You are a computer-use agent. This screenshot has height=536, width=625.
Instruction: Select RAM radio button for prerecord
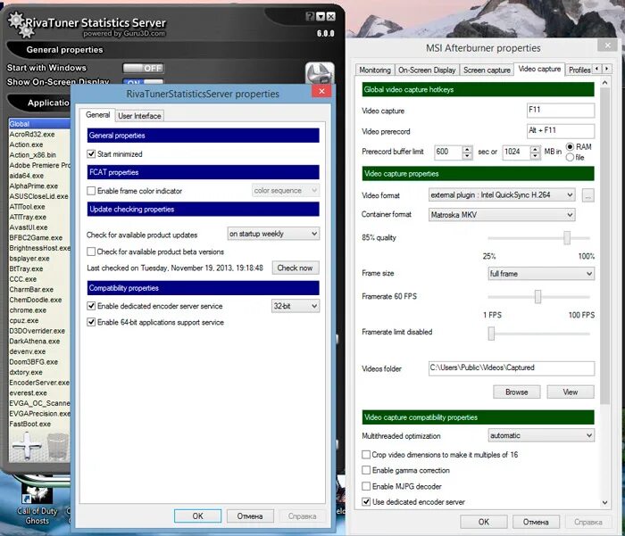(x=570, y=147)
